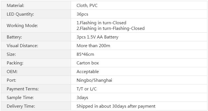208x111 pixels.
Task: Select Flashing in turn-Closed line
Action: 101,23
